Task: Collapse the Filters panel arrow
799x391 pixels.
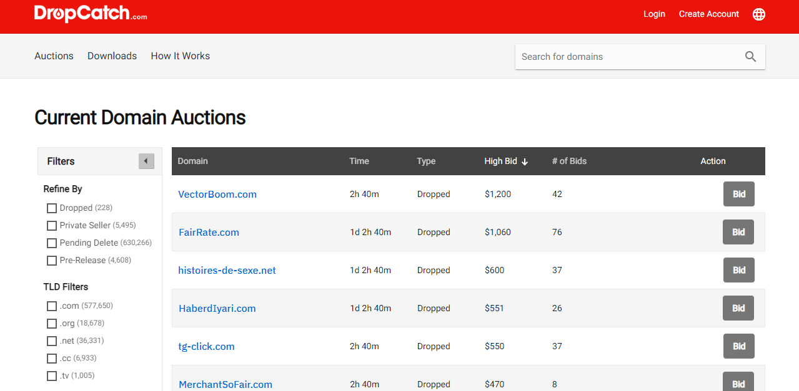Action: pos(146,162)
